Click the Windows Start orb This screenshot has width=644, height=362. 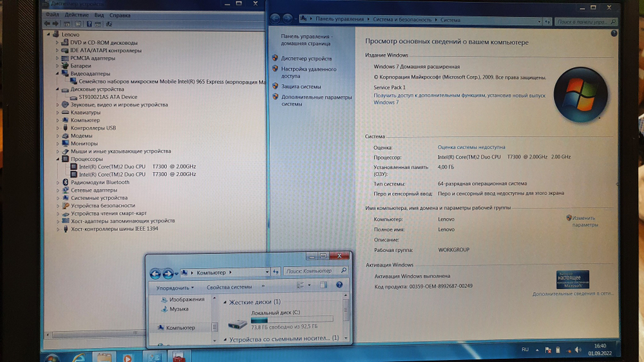pyautogui.click(x=50, y=356)
